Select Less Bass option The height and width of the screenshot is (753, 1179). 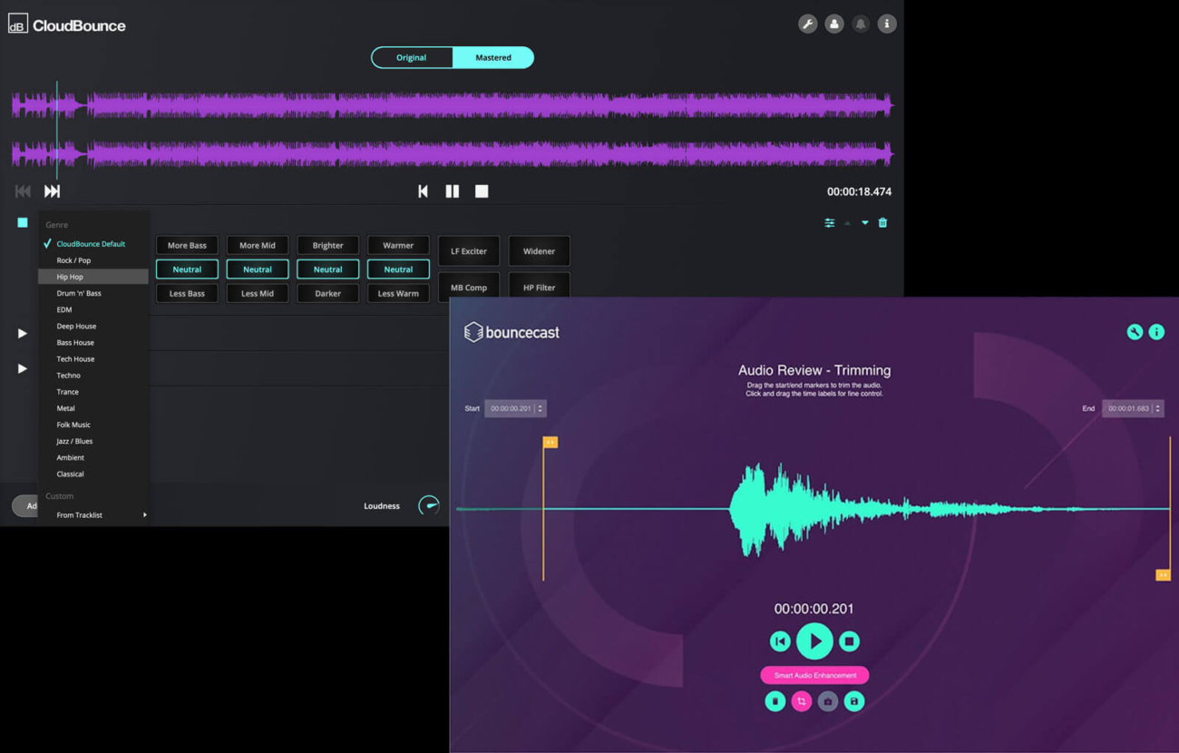(187, 293)
